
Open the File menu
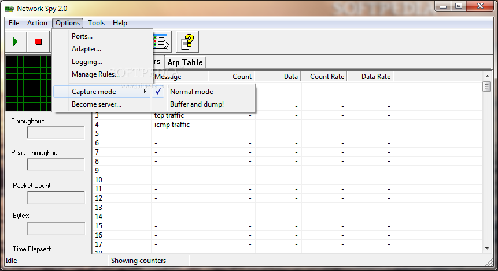(14, 23)
